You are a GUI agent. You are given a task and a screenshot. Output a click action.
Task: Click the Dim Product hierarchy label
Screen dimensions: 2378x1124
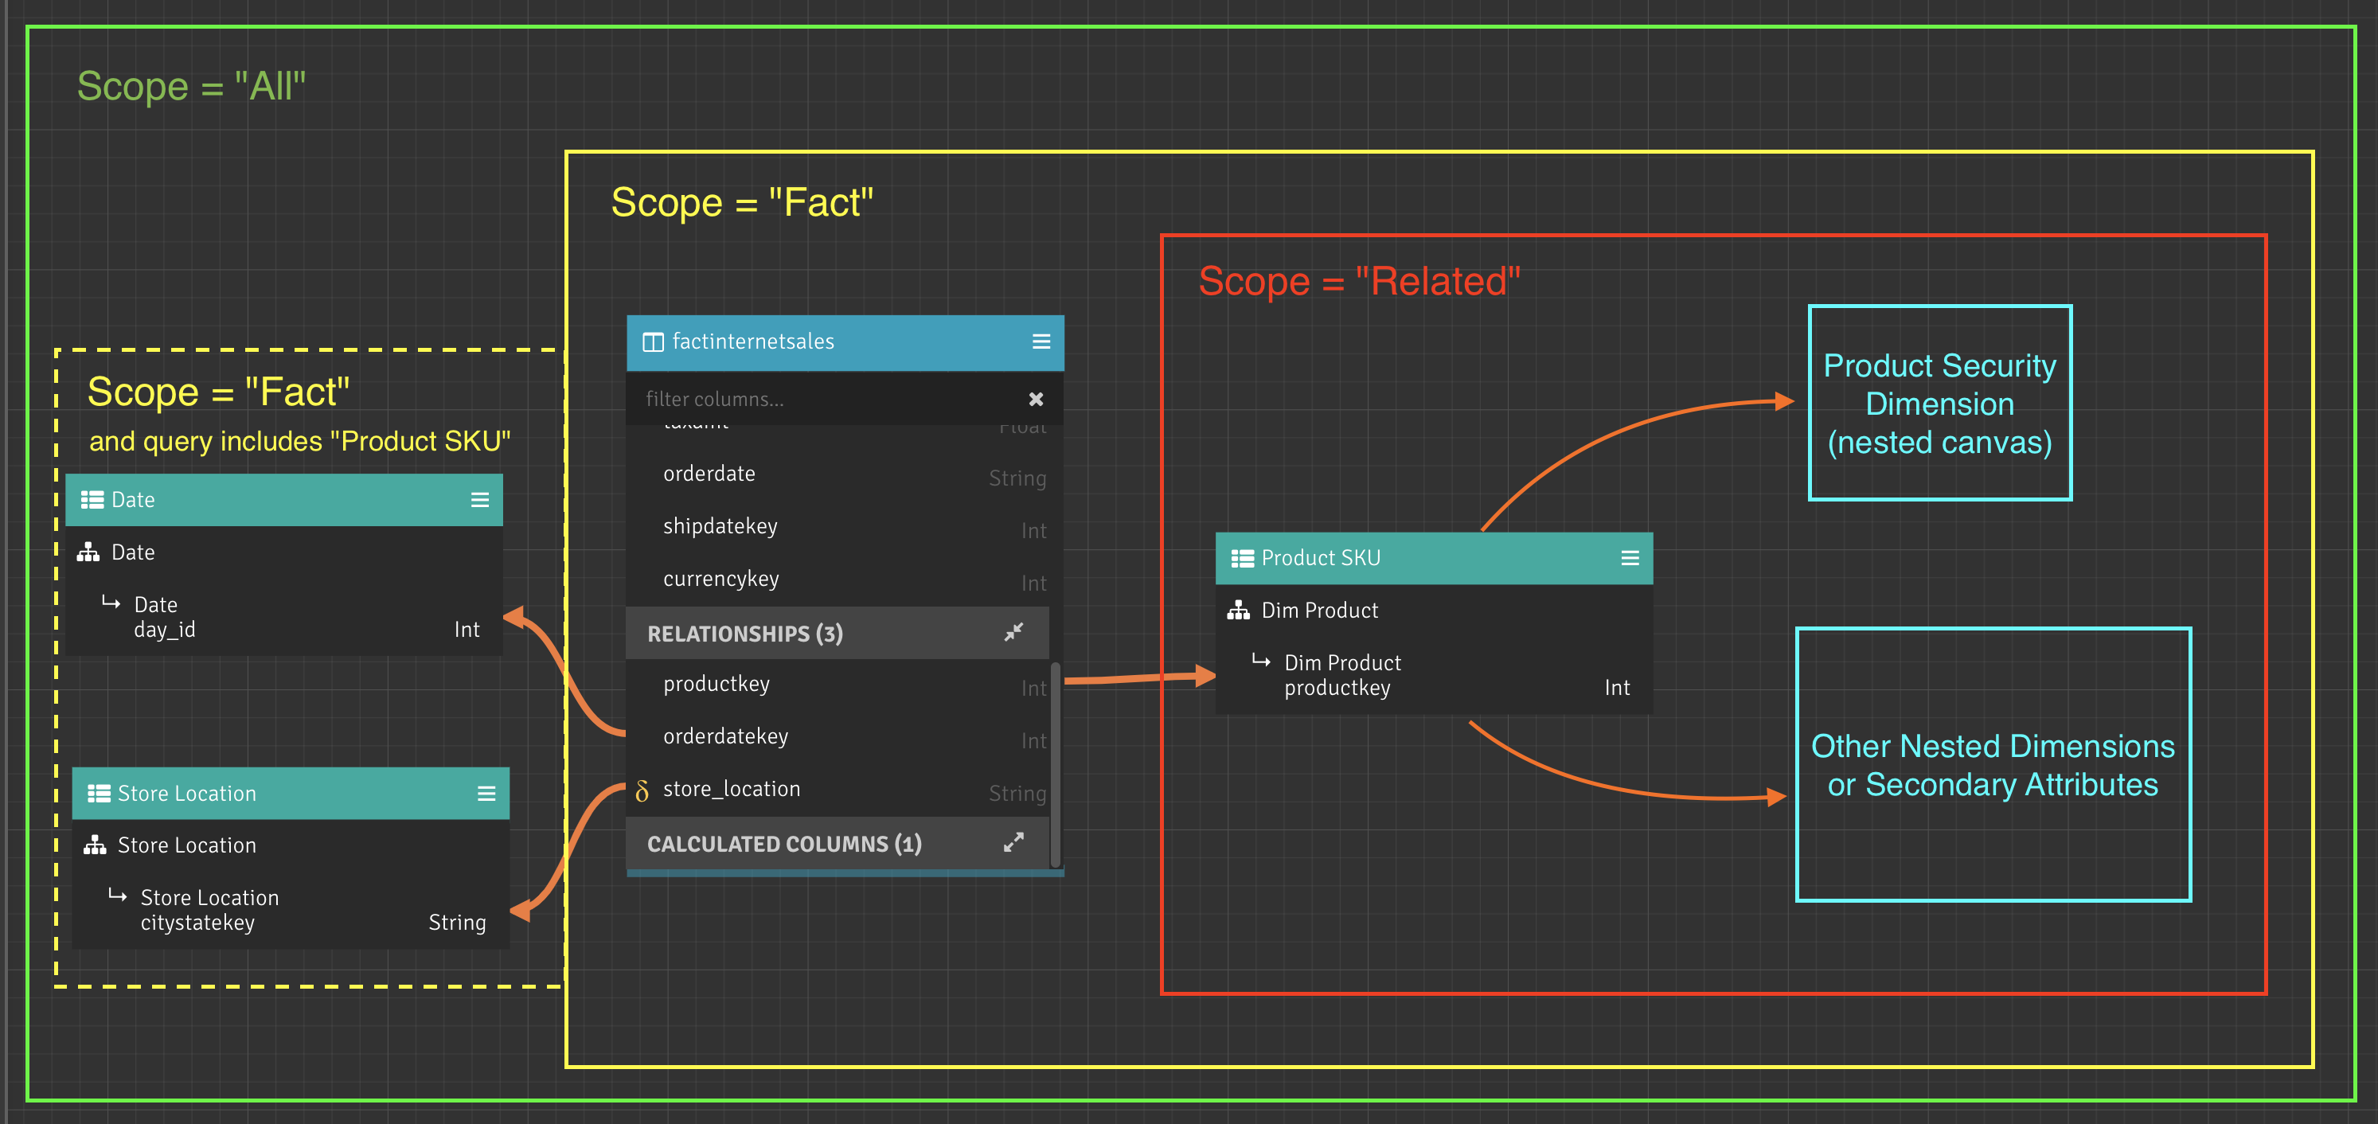pos(1319,610)
